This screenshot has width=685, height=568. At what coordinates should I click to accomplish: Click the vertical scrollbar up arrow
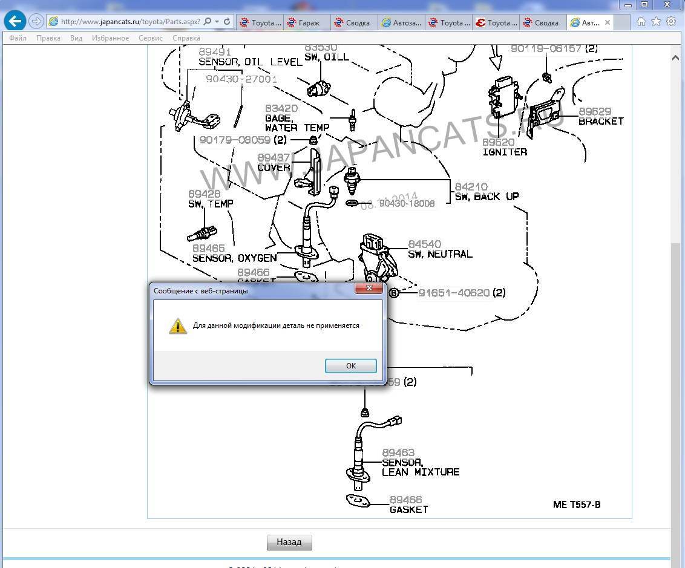(x=676, y=58)
